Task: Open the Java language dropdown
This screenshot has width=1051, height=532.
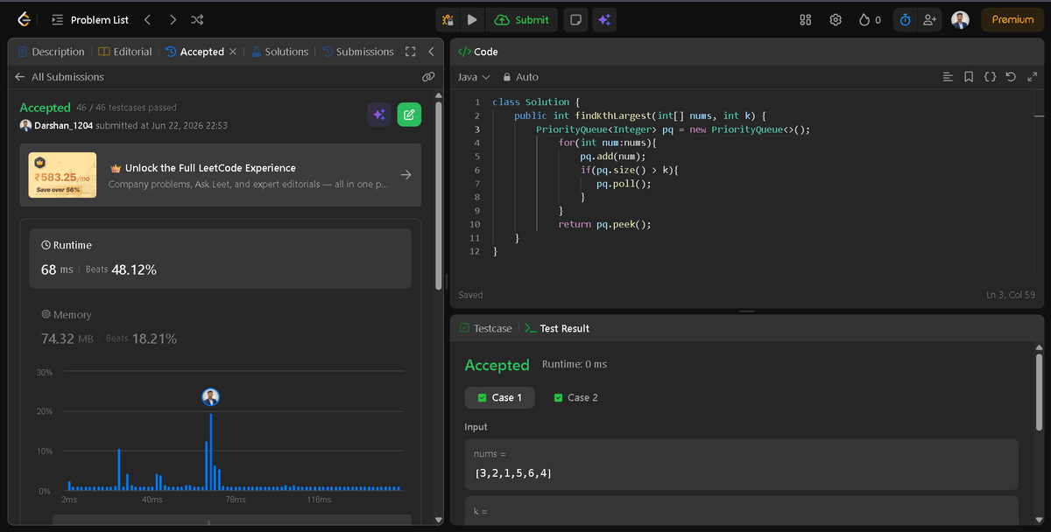Action: (x=473, y=77)
